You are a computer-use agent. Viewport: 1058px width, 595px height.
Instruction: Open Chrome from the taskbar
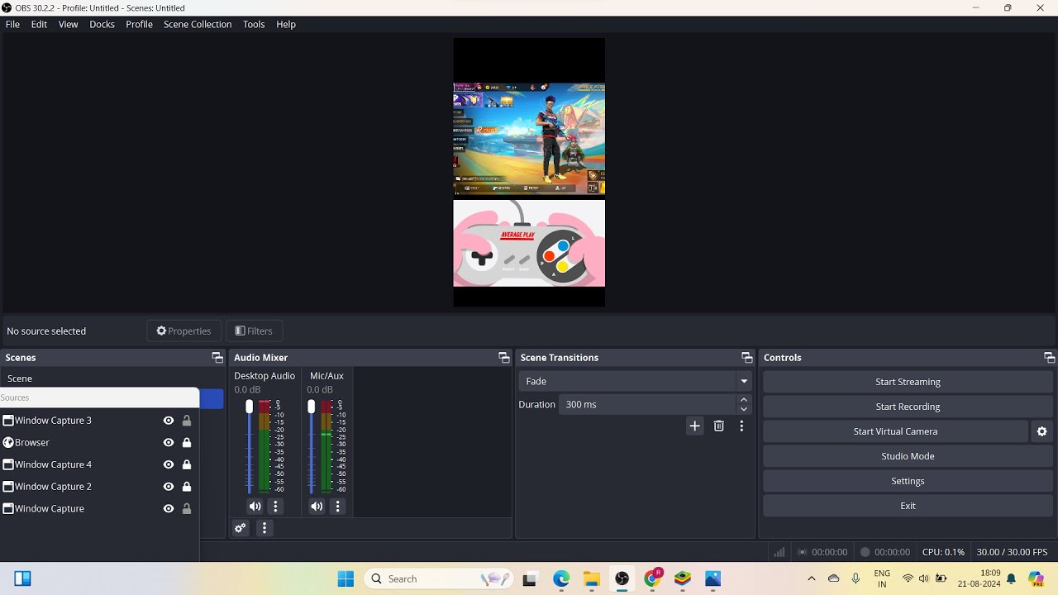coord(652,578)
